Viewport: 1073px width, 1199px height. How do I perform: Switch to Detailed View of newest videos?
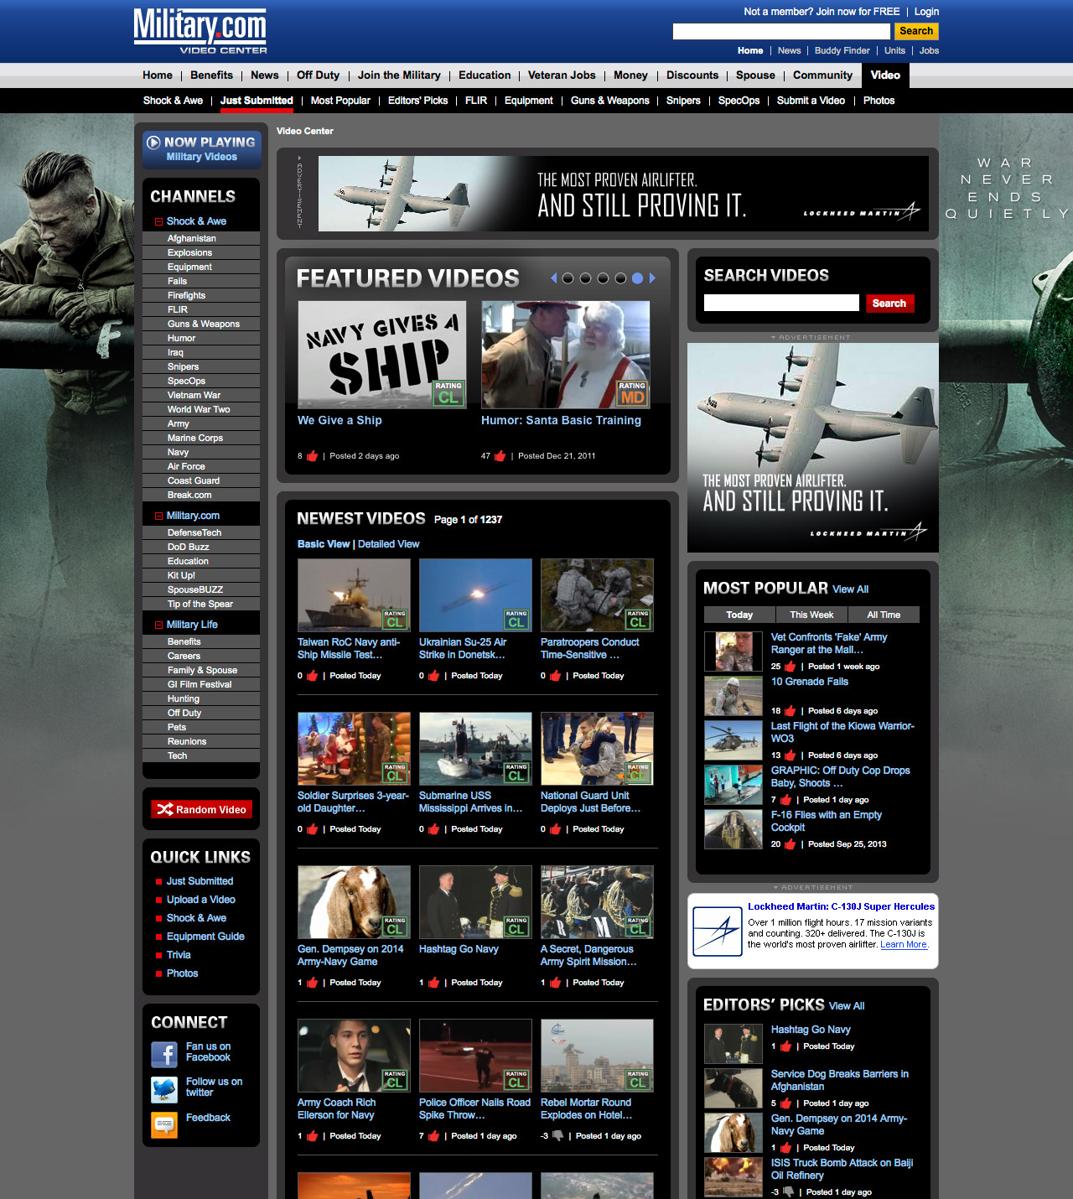pyautogui.click(x=389, y=544)
